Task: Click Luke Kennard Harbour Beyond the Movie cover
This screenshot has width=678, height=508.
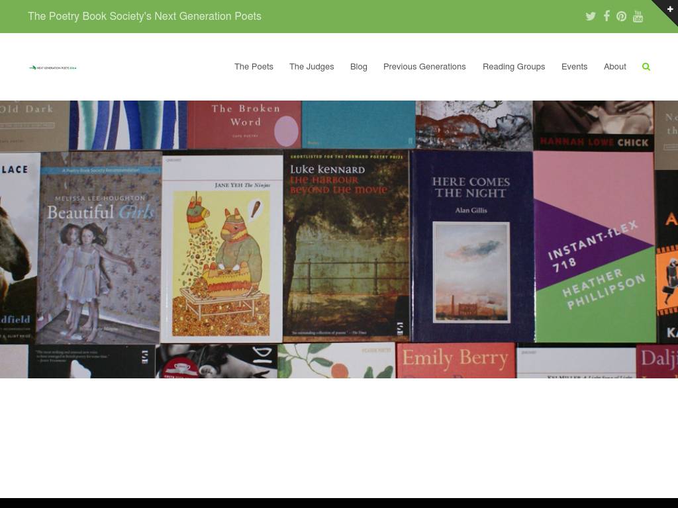Action: (x=346, y=248)
